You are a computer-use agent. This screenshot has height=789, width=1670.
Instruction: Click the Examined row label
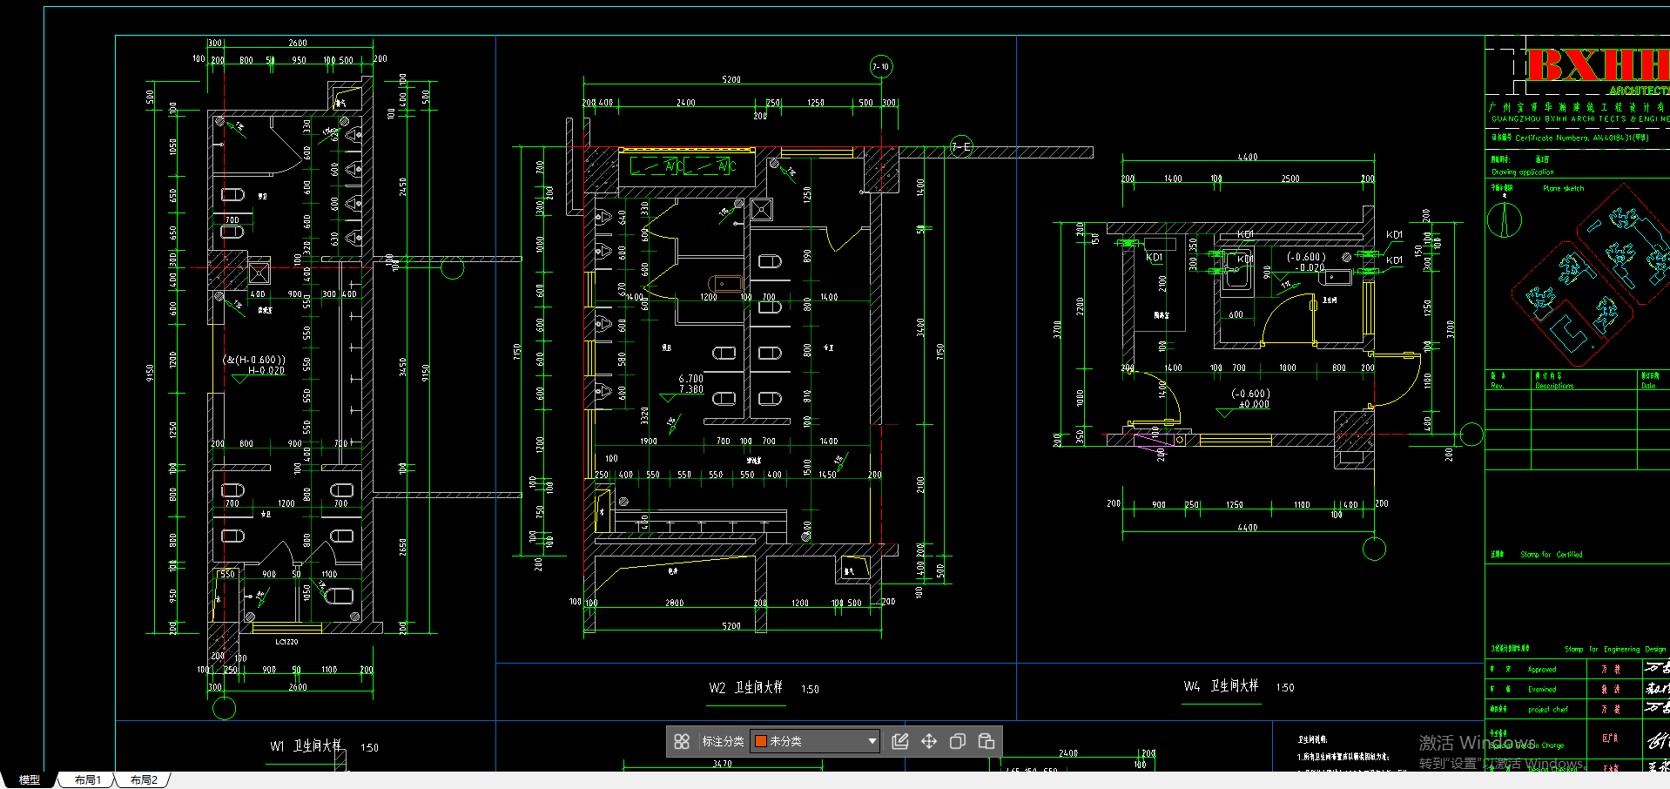pos(1542,689)
